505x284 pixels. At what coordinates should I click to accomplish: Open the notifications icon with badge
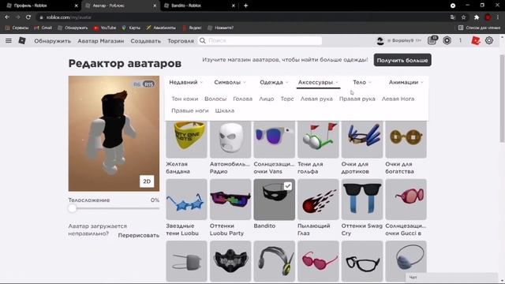coord(432,40)
